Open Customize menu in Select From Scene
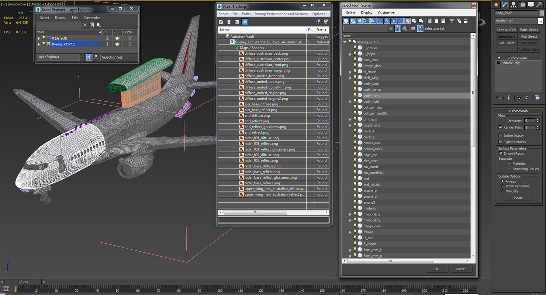 tap(386, 13)
